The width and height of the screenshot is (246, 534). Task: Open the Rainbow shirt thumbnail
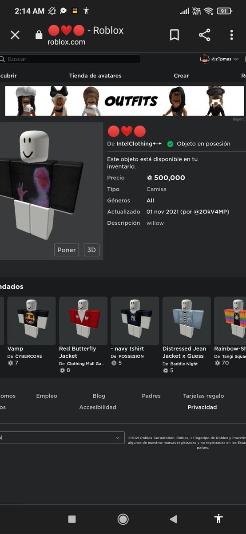pos(230,321)
